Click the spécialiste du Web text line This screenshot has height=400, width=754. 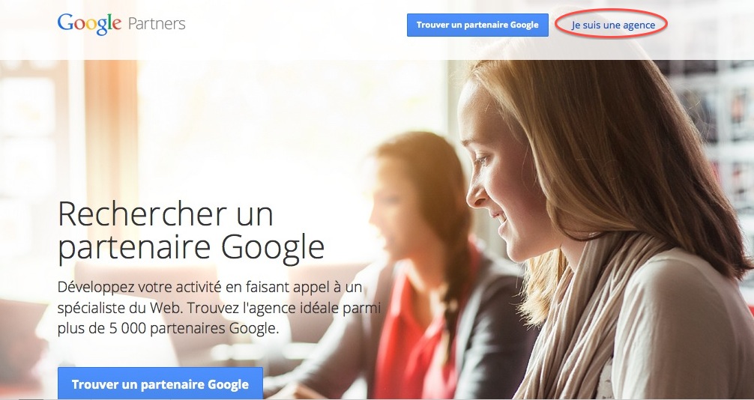(219, 308)
